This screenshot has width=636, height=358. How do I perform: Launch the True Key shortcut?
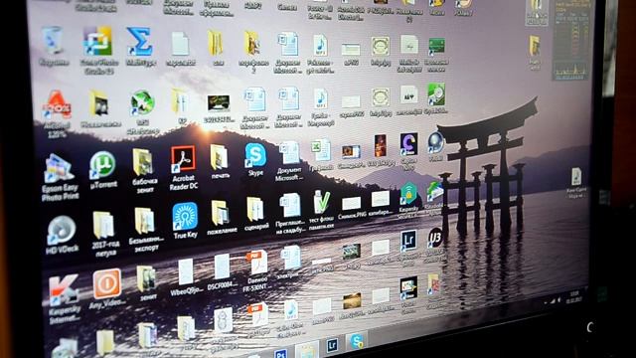[x=185, y=217]
